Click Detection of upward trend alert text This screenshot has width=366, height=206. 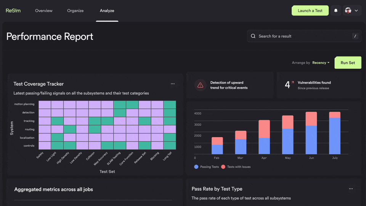pos(229,85)
